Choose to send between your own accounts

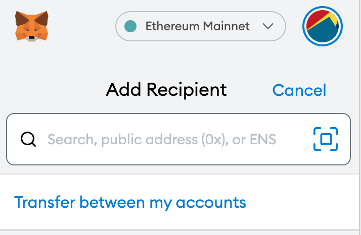[x=130, y=203]
